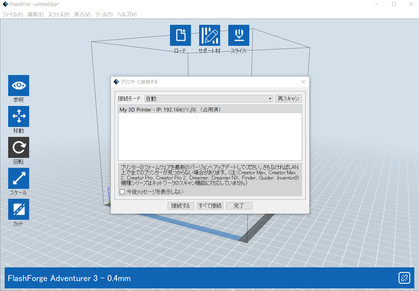The image size is (419, 291).
Task: Close the FlashPrint window
Action: [411, 4]
